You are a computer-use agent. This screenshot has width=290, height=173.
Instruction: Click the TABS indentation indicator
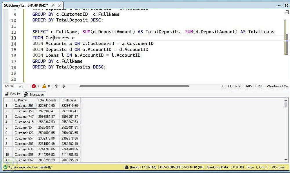(x=248, y=86)
